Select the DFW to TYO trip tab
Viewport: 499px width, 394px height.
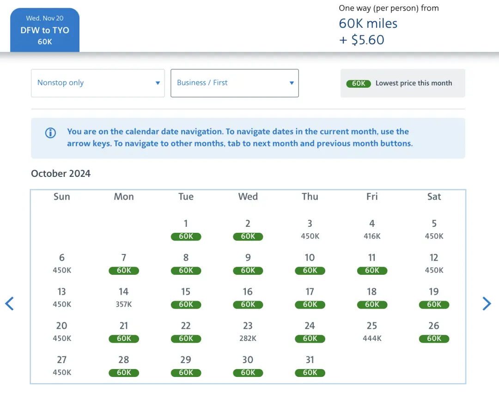click(45, 30)
